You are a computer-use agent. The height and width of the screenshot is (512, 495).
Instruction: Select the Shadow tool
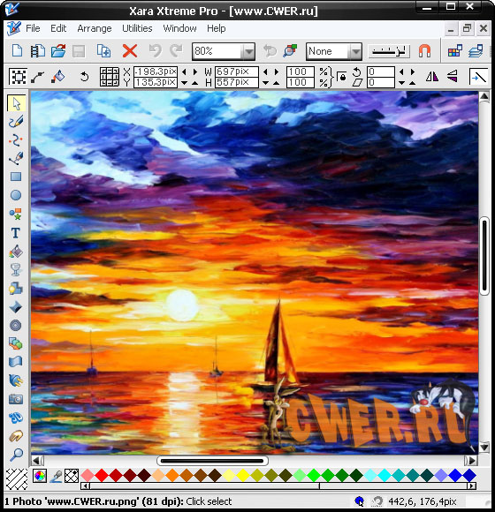[16, 289]
